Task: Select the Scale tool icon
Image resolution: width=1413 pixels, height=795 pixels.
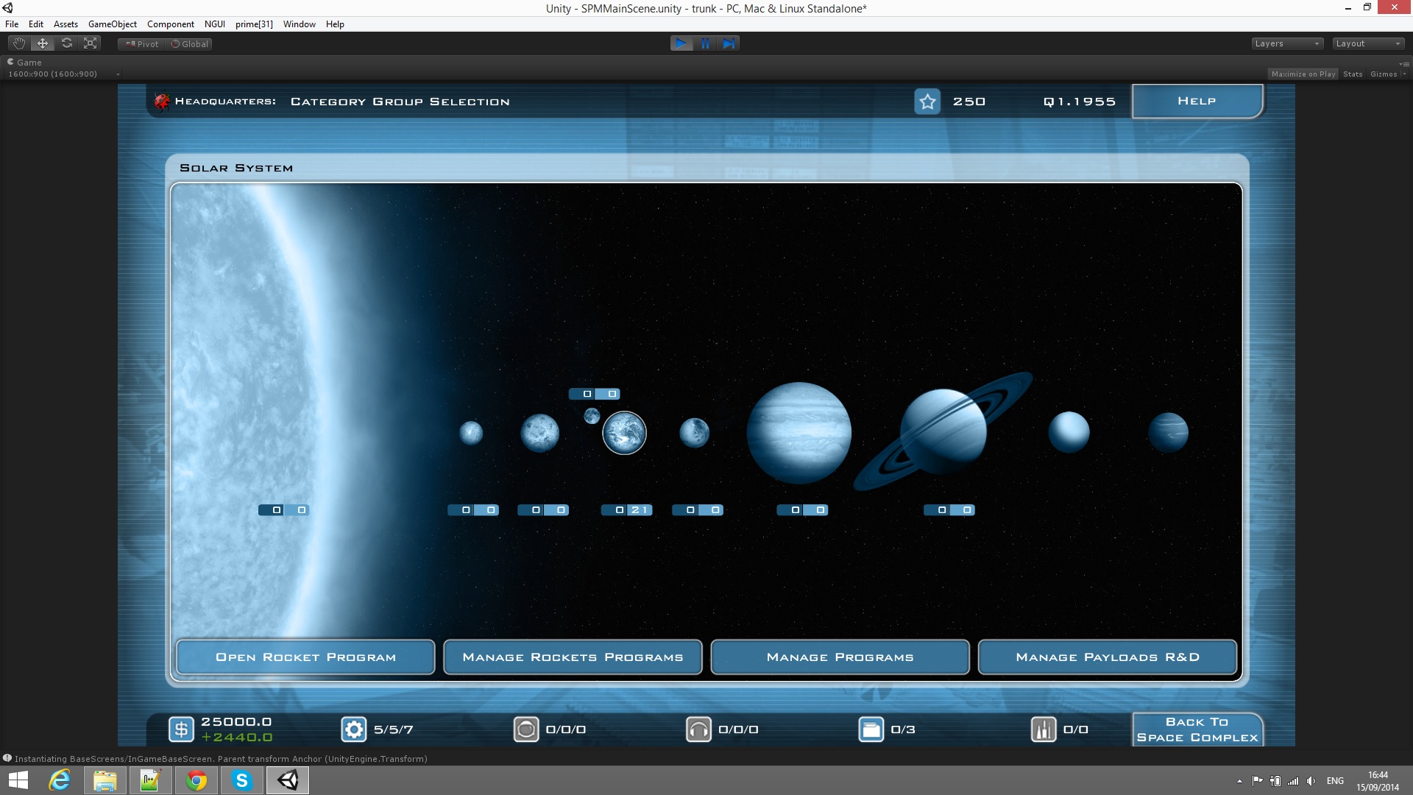Action: (x=91, y=43)
